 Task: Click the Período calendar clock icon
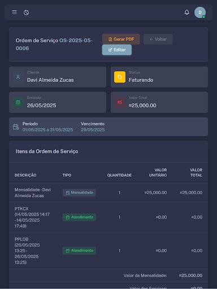[x=16, y=127]
